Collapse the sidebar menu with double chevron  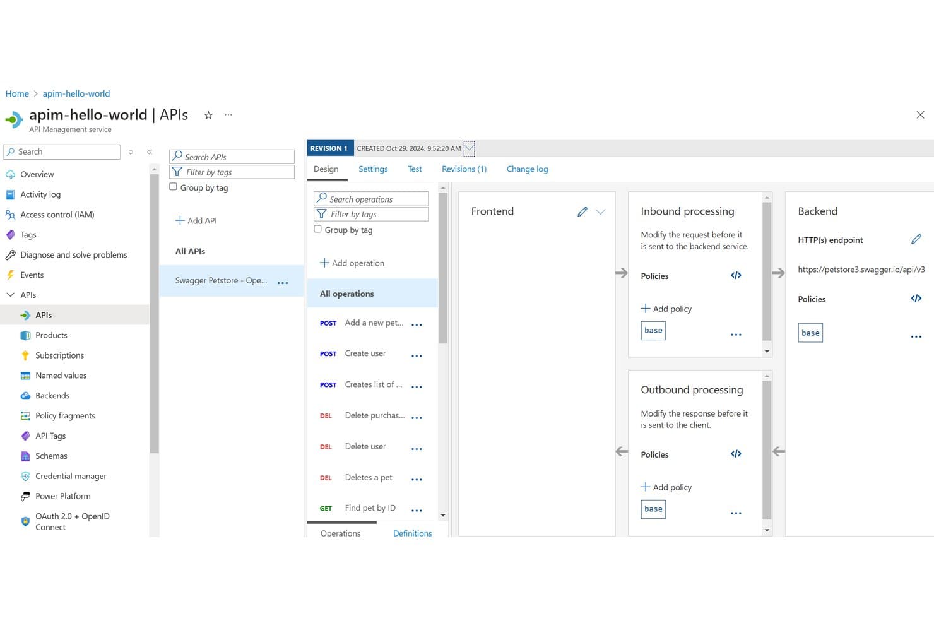click(x=150, y=151)
